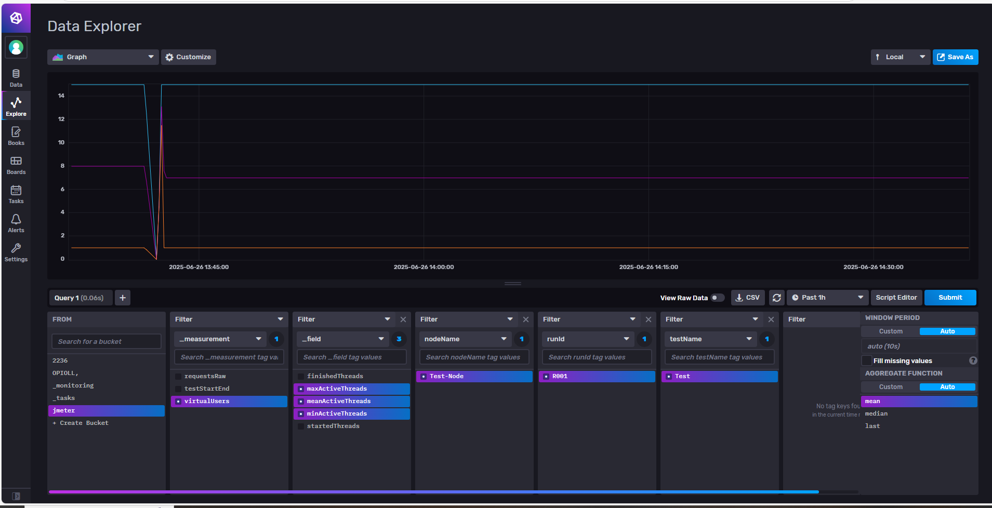
Task: Open the user avatar menu
Action: click(16, 48)
